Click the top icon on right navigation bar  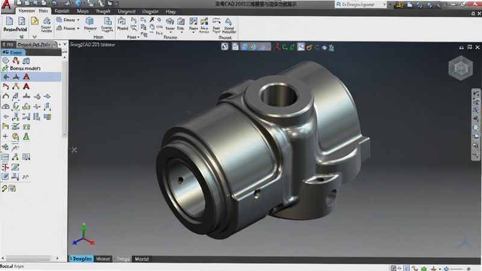click(x=476, y=94)
